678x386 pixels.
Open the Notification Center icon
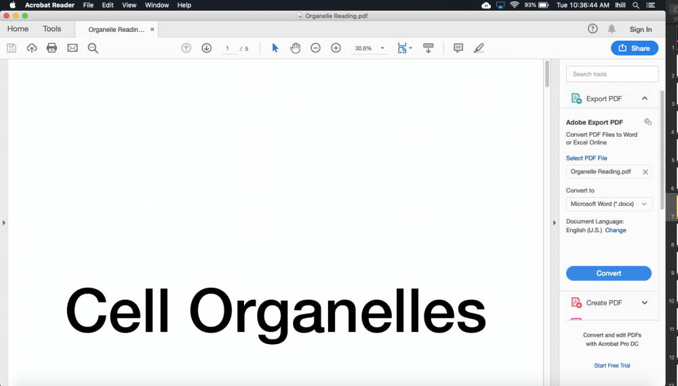pos(650,5)
